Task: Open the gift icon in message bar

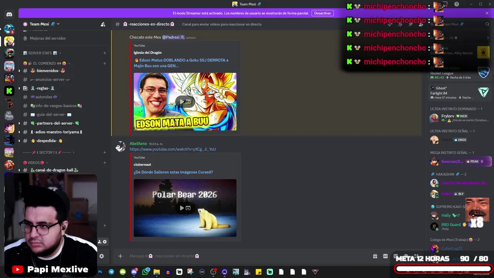Action: point(375,256)
